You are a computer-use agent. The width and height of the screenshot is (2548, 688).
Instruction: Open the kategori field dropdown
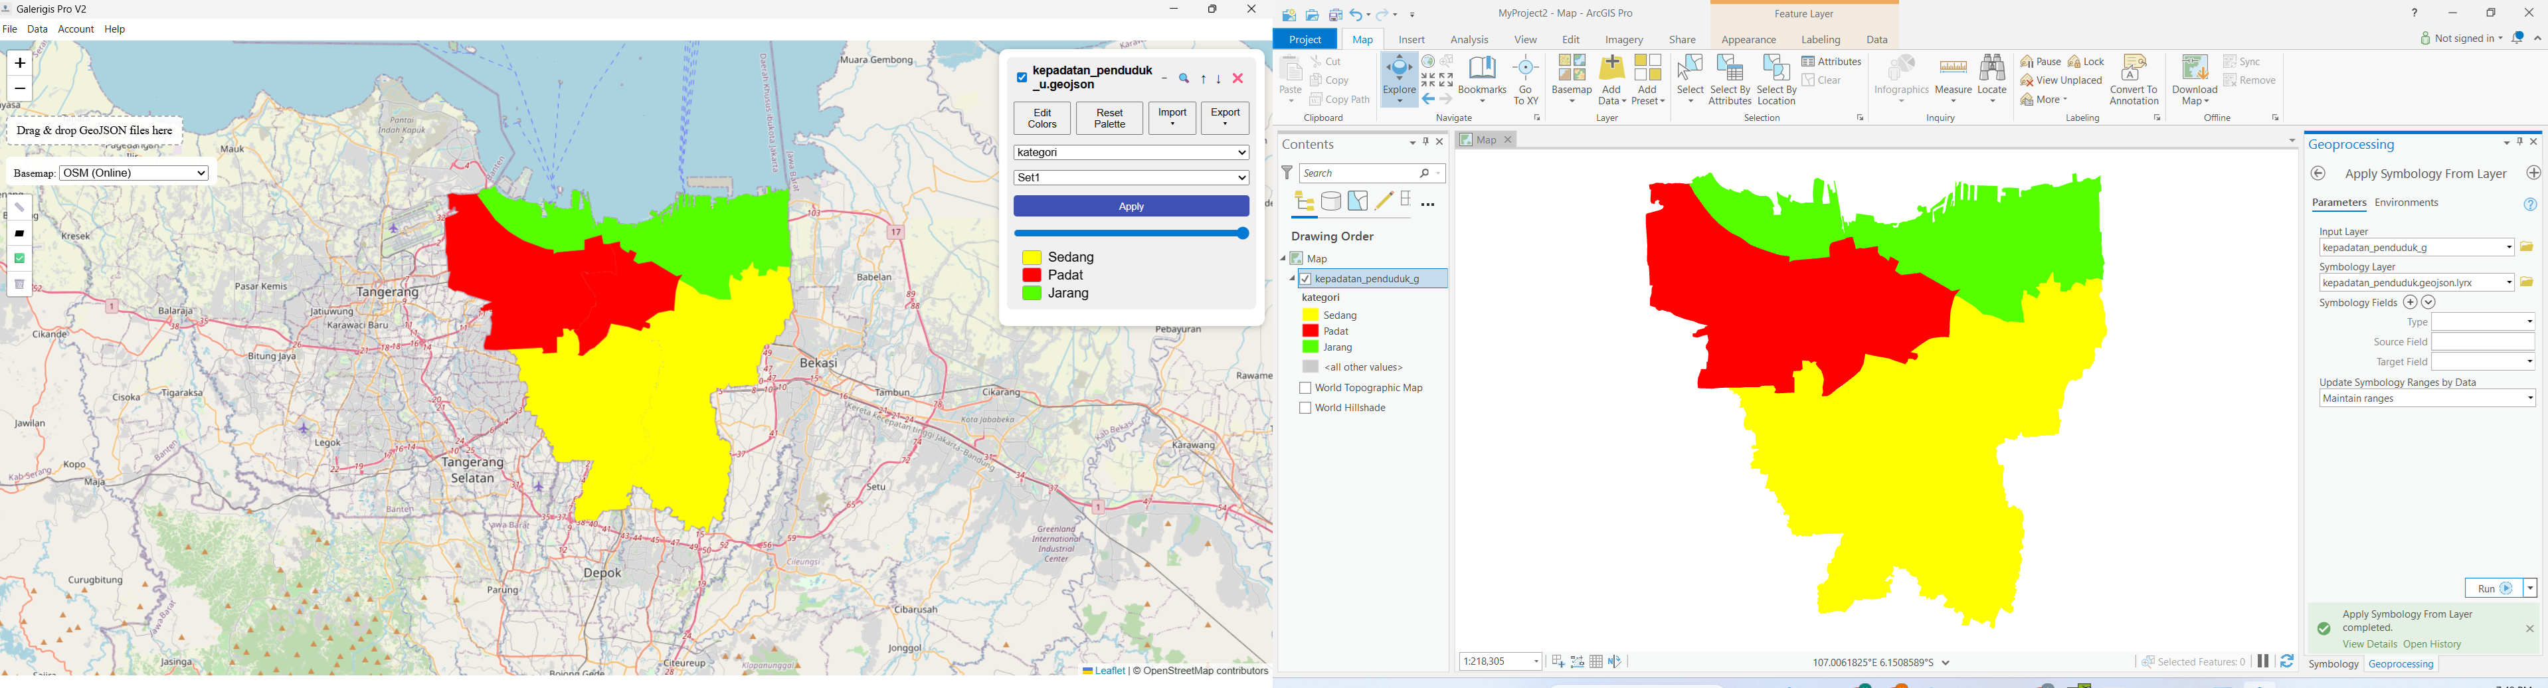pyautogui.click(x=1131, y=153)
